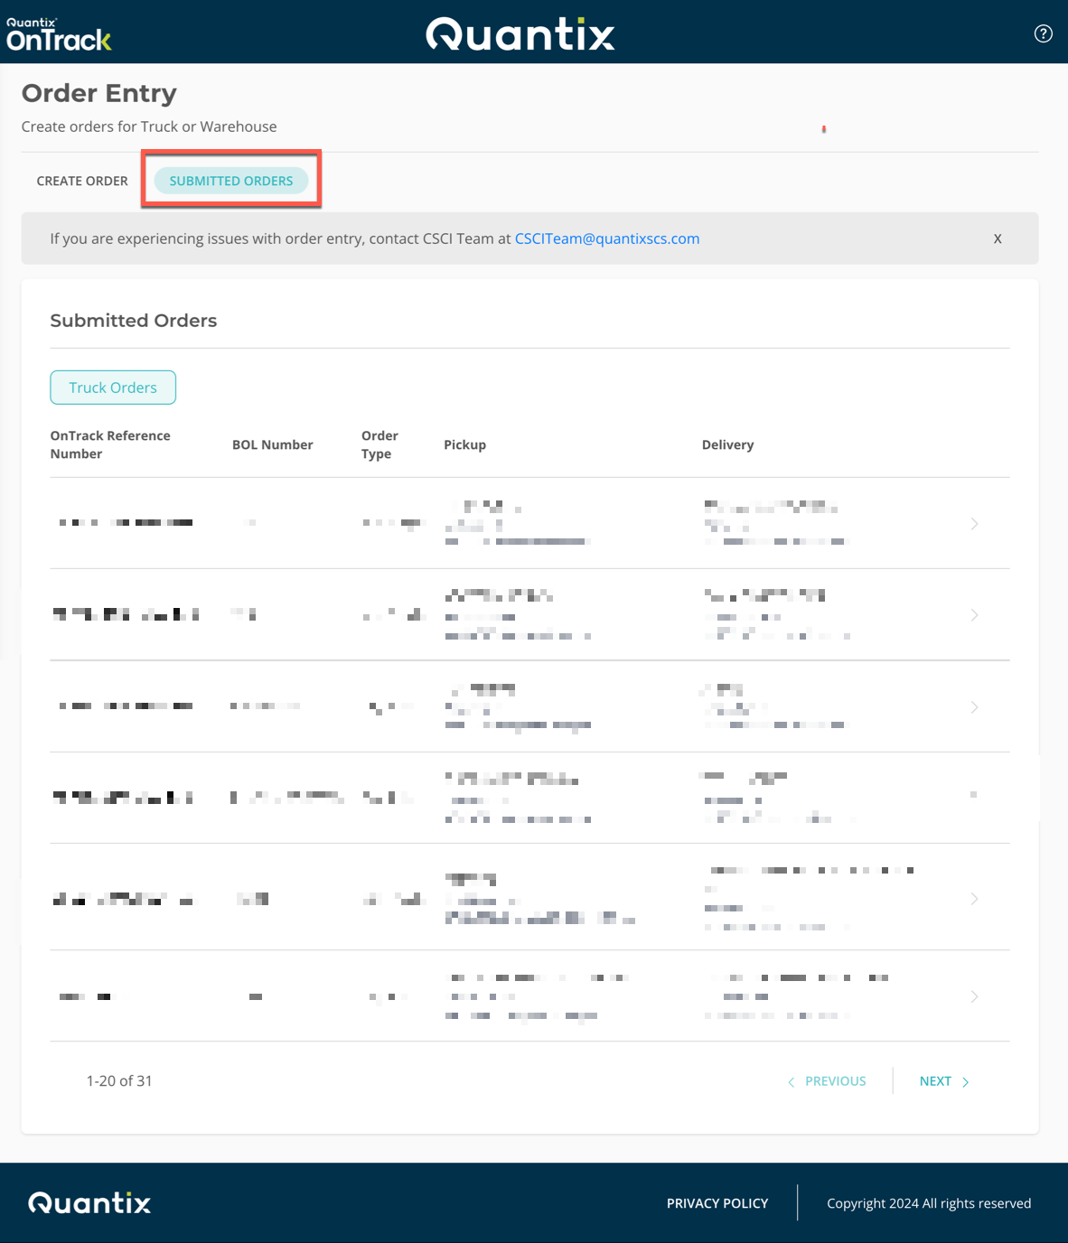Click the Quantix logo at page top
Screen dimensions: 1068x1243
[520, 33]
